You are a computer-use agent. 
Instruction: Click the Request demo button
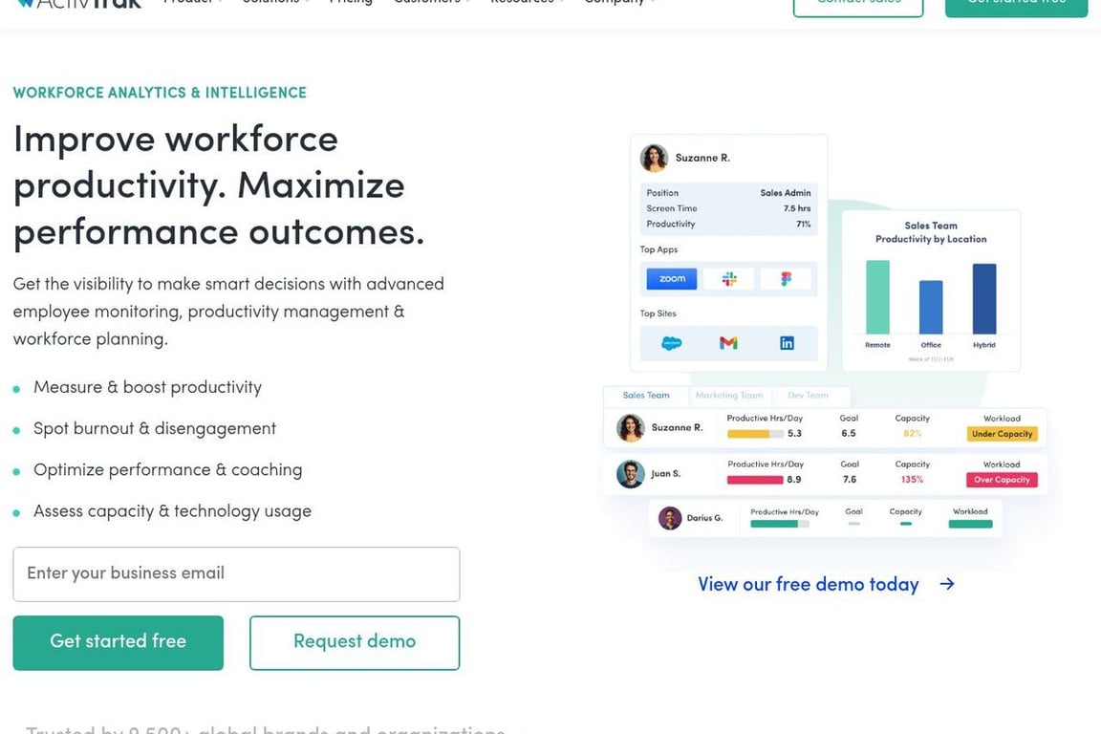click(x=355, y=642)
